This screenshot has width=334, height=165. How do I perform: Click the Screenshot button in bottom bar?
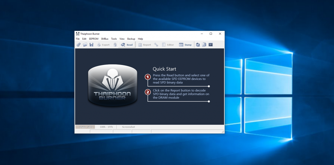(x=129, y=127)
